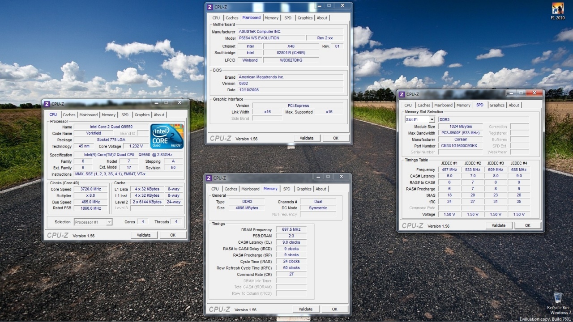Click the 4096 MBytes memory size field
573x322 pixels.
[247, 208]
